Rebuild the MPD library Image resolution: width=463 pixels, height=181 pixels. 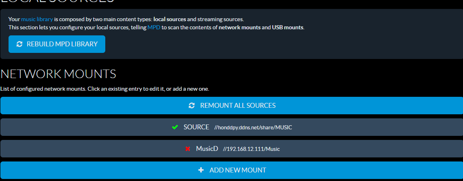[x=57, y=44]
